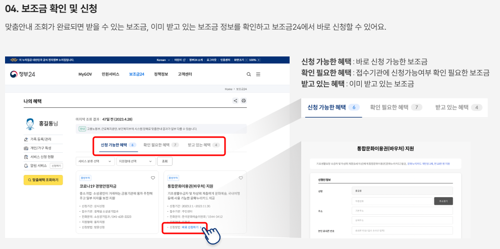Open the 정책정보 menu

[x=161, y=74]
